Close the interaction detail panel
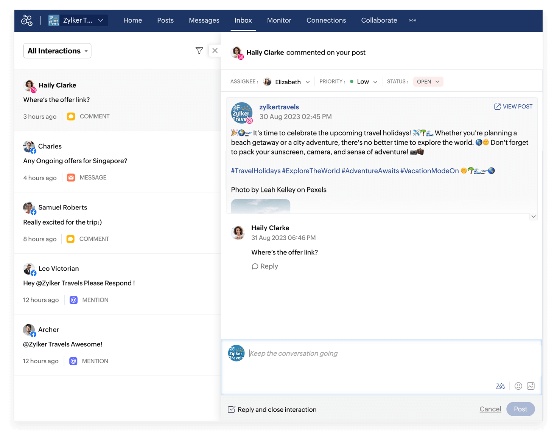The height and width of the screenshot is (440, 557). (215, 51)
